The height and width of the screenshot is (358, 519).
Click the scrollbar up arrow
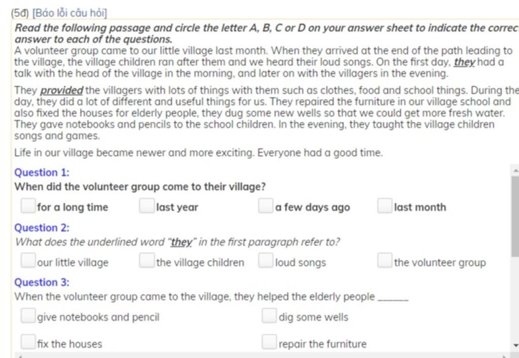(x=515, y=170)
